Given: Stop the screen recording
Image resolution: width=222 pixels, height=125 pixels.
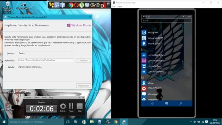Looking at the screenshot, I should [79, 108].
